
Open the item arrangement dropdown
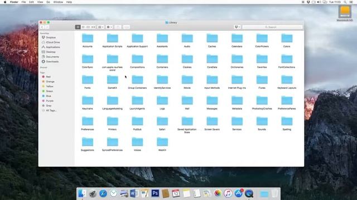pyautogui.click(x=100, y=27)
